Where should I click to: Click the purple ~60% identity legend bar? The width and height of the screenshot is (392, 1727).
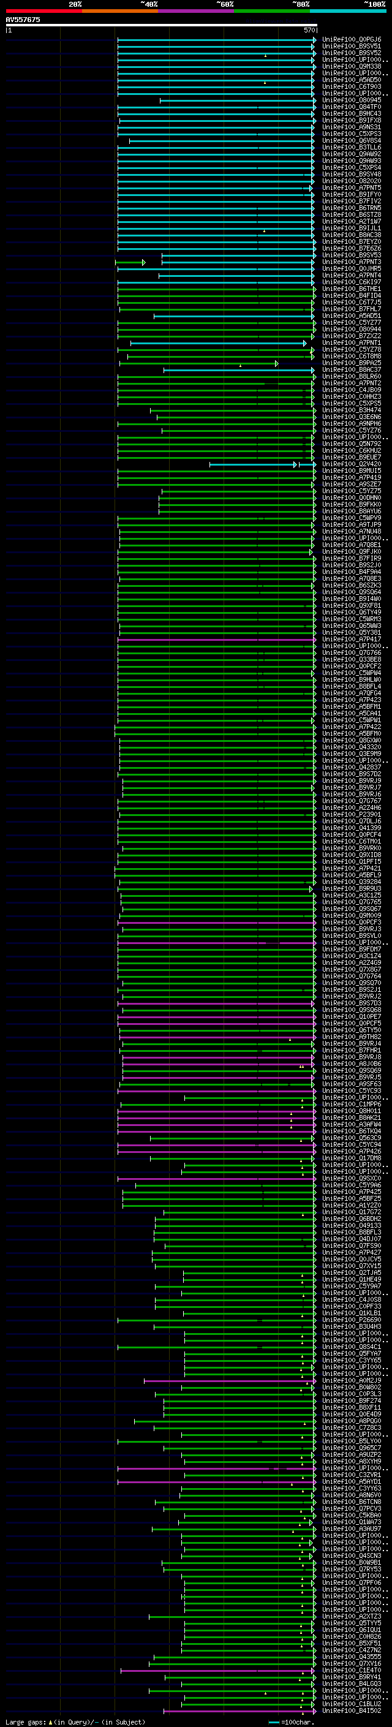pyautogui.click(x=197, y=11)
